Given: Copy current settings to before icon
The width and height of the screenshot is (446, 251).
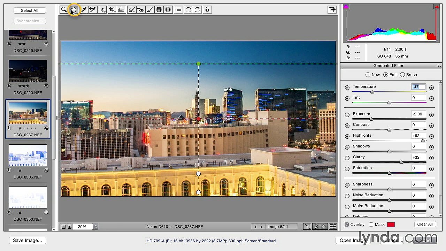Looking at the screenshot, I should pyautogui.click(x=324, y=227).
